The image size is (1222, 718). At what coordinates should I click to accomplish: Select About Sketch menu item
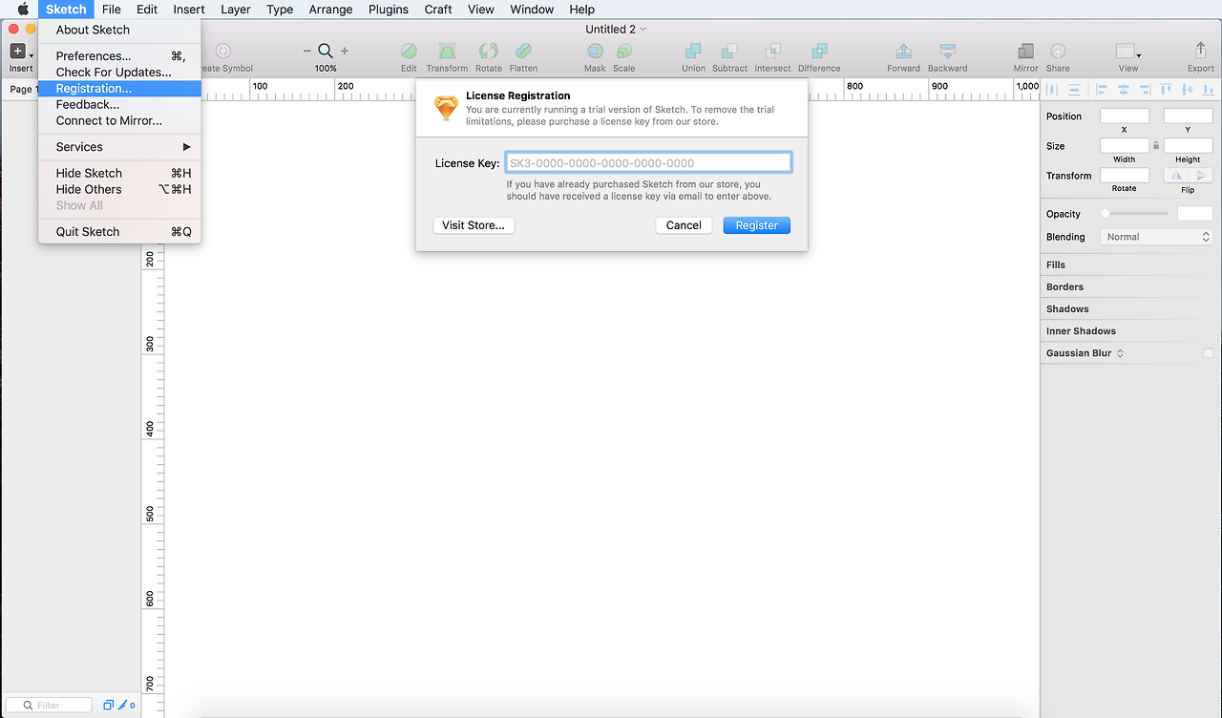(119, 30)
